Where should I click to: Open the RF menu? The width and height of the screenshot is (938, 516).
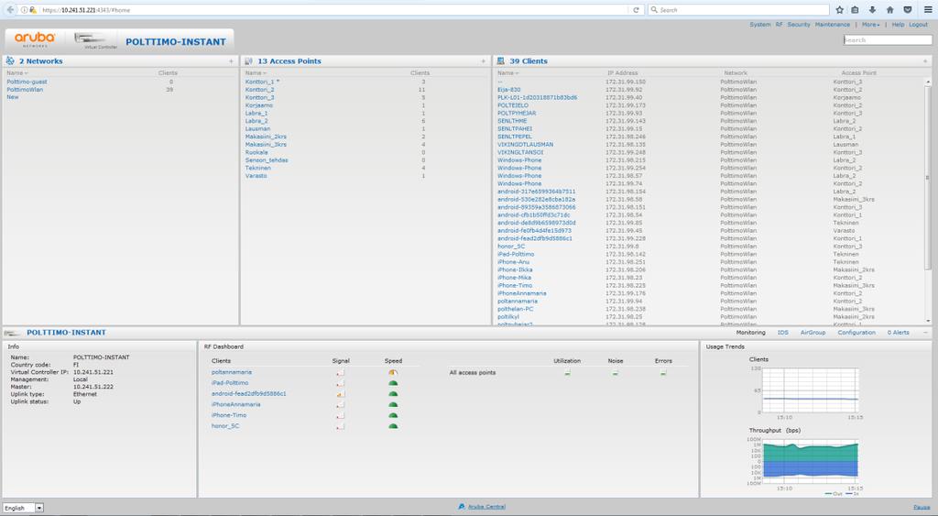pos(779,25)
